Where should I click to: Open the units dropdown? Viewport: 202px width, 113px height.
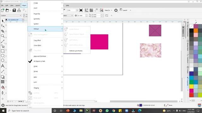72,15
